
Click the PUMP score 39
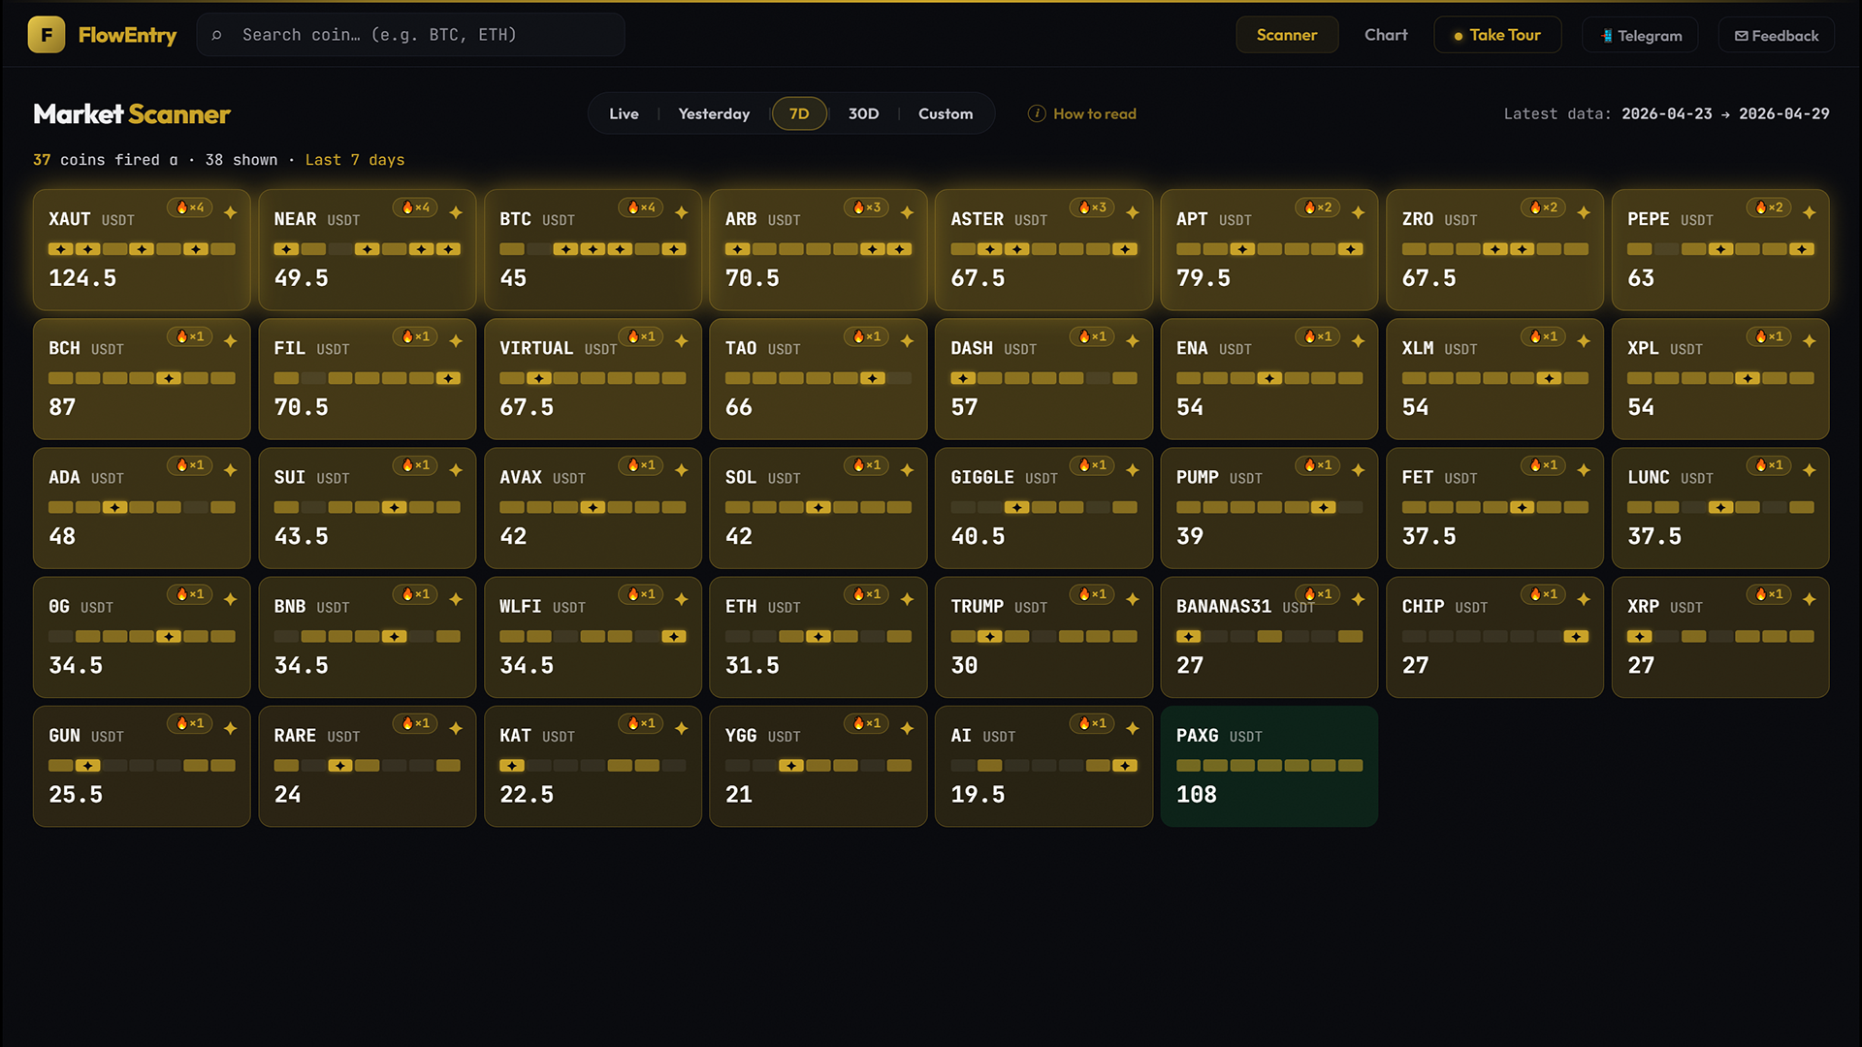pyautogui.click(x=1190, y=536)
